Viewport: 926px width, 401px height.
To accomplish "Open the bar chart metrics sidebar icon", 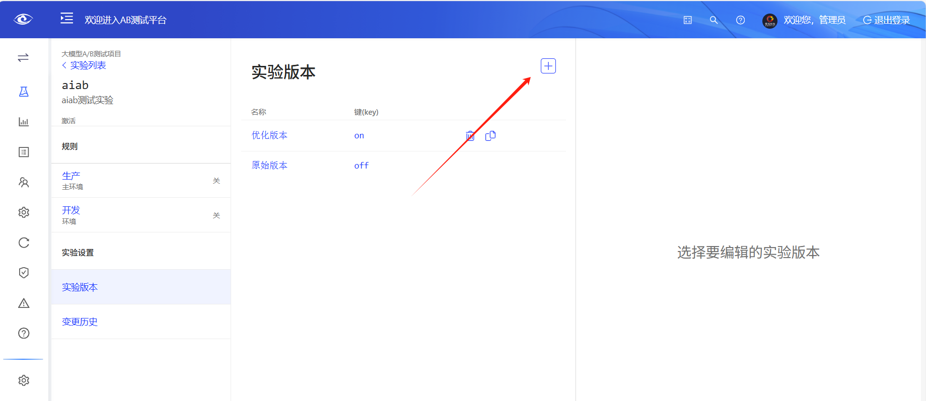I will tap(24, 122).
